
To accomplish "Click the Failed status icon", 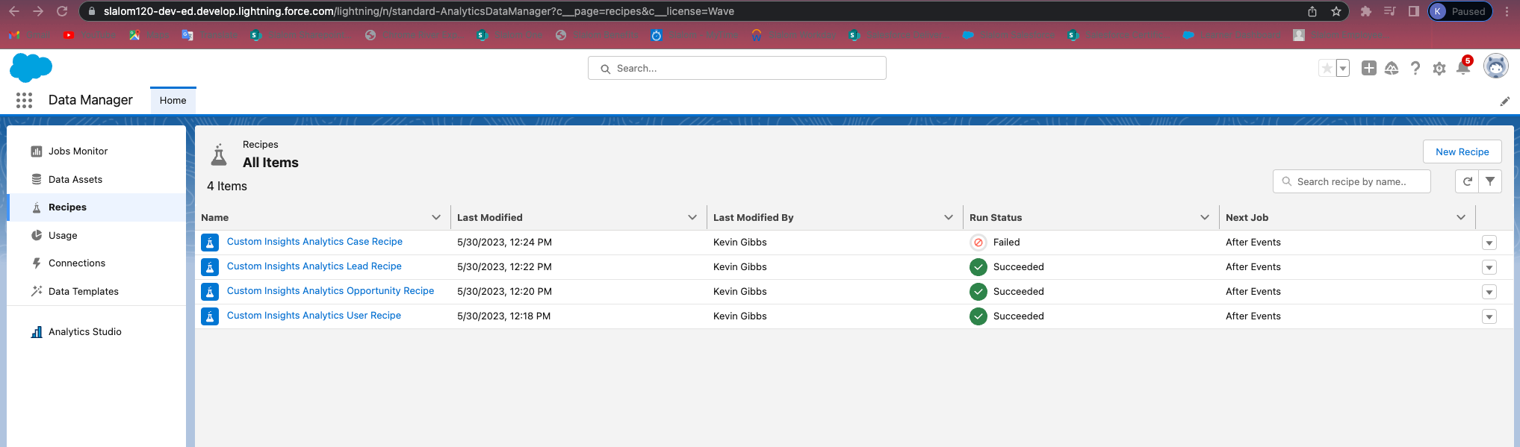I will [978, 243].
